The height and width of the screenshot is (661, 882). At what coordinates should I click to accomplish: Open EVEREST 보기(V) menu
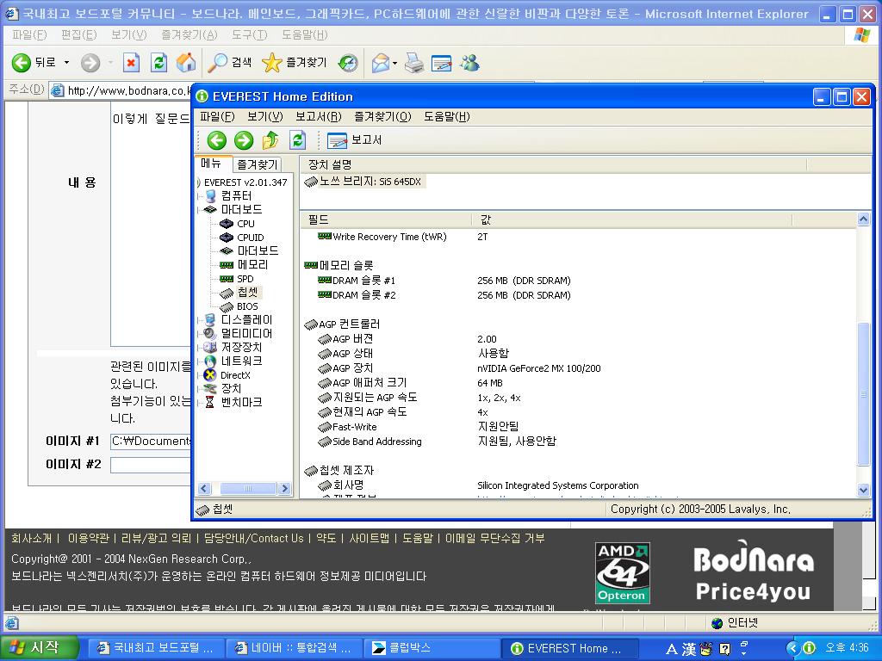click(265, 117)
